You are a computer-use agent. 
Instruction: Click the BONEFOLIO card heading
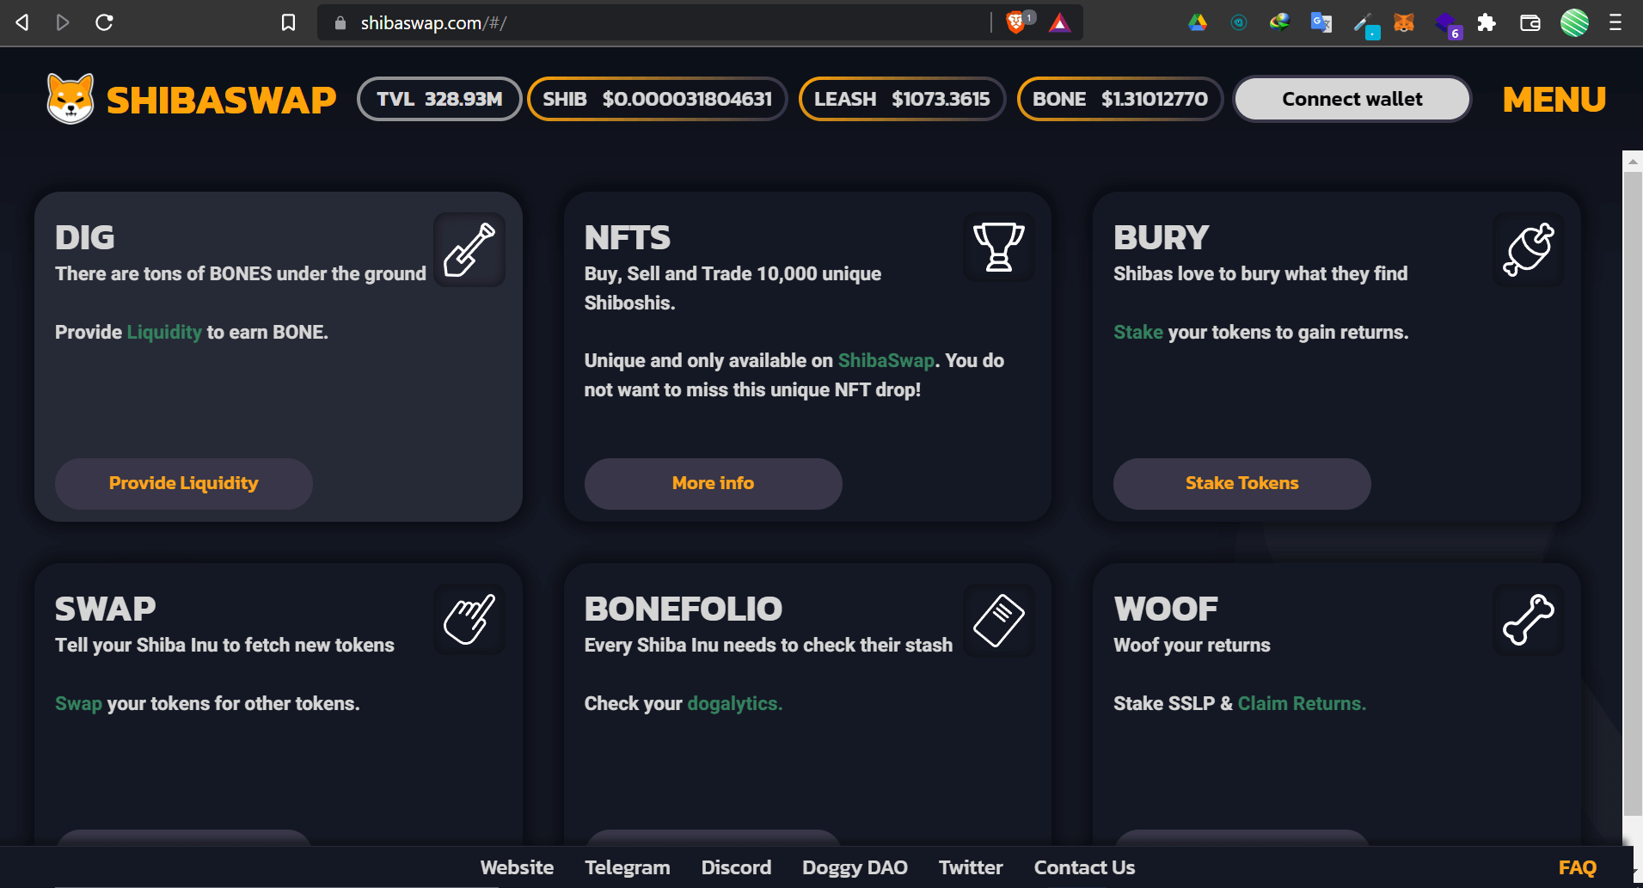point(684,609)
